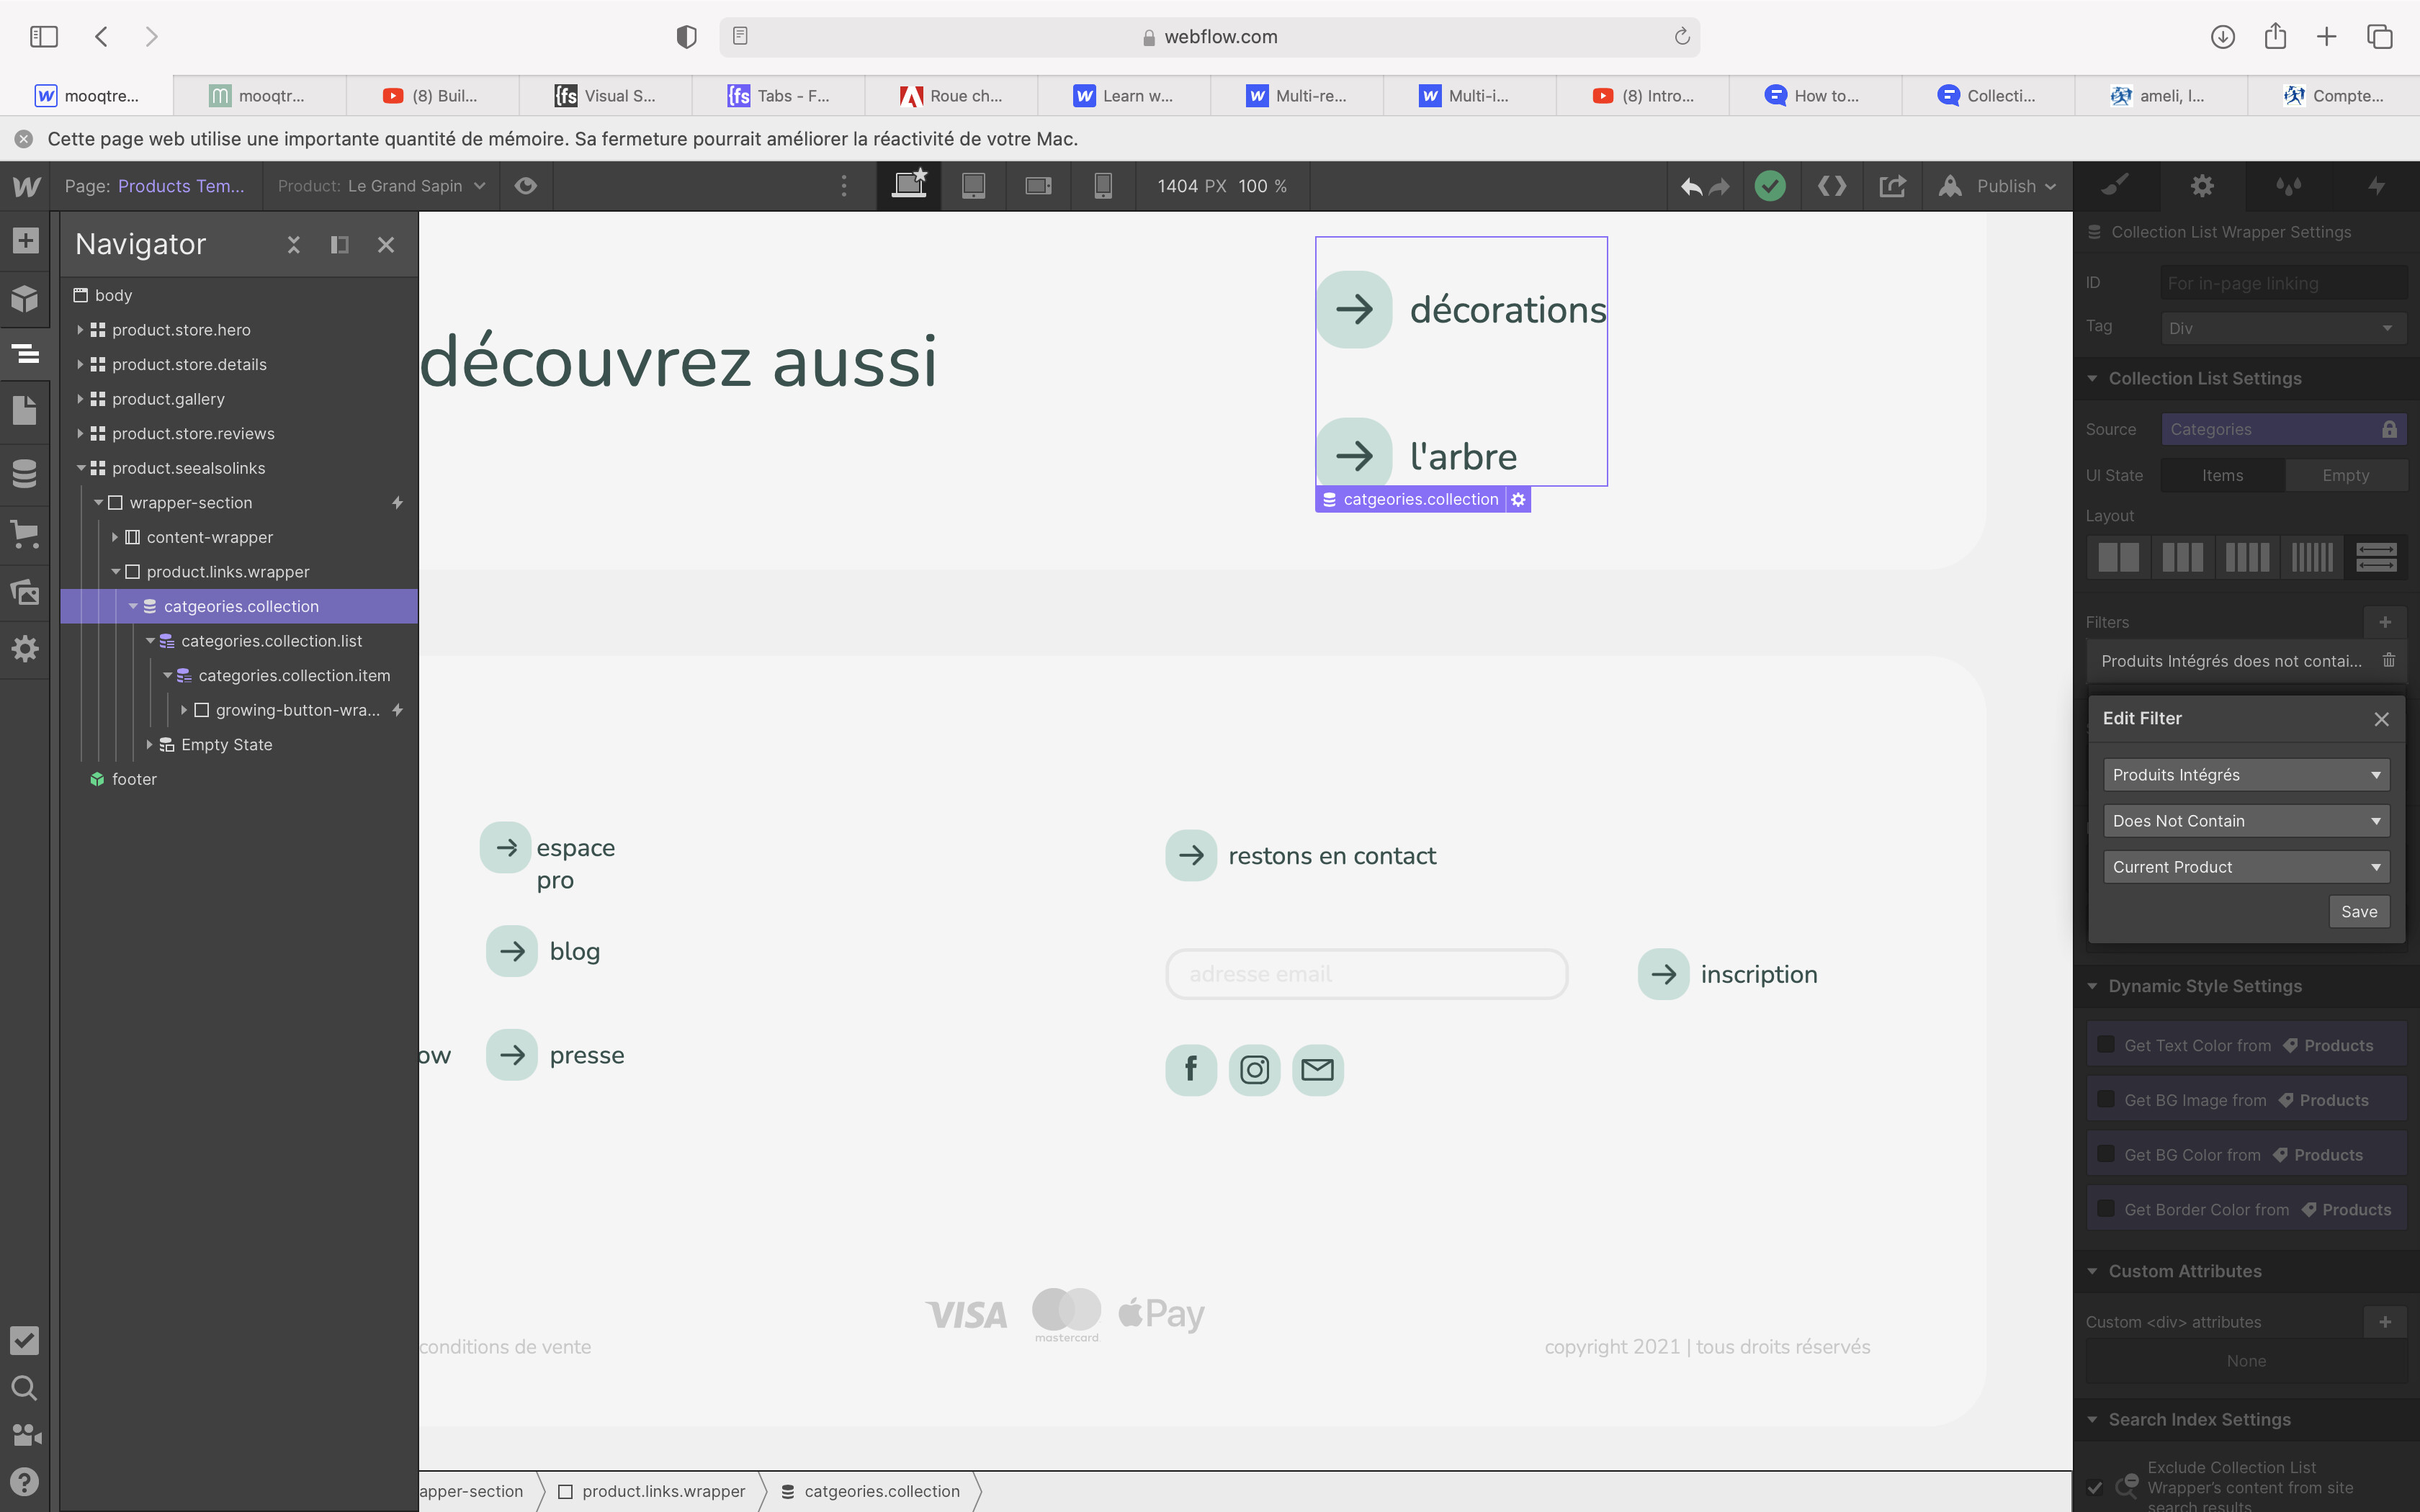Click the Pages panel icon
Screen dimensions: 2420x1512
pos(25,410)
